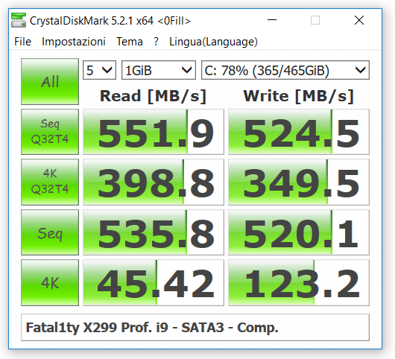The width and height of the screenshot is (395, 359).
Task: Open the Lingua(Language) menu
Action: coord(213,42)
